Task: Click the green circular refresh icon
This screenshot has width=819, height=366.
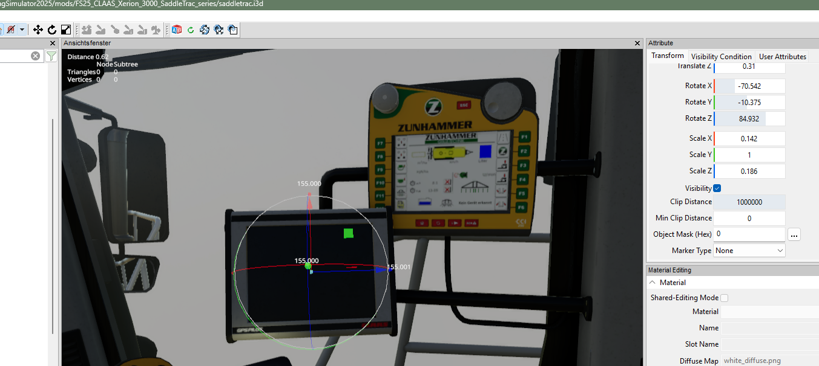Action: [x=191, y=30]
